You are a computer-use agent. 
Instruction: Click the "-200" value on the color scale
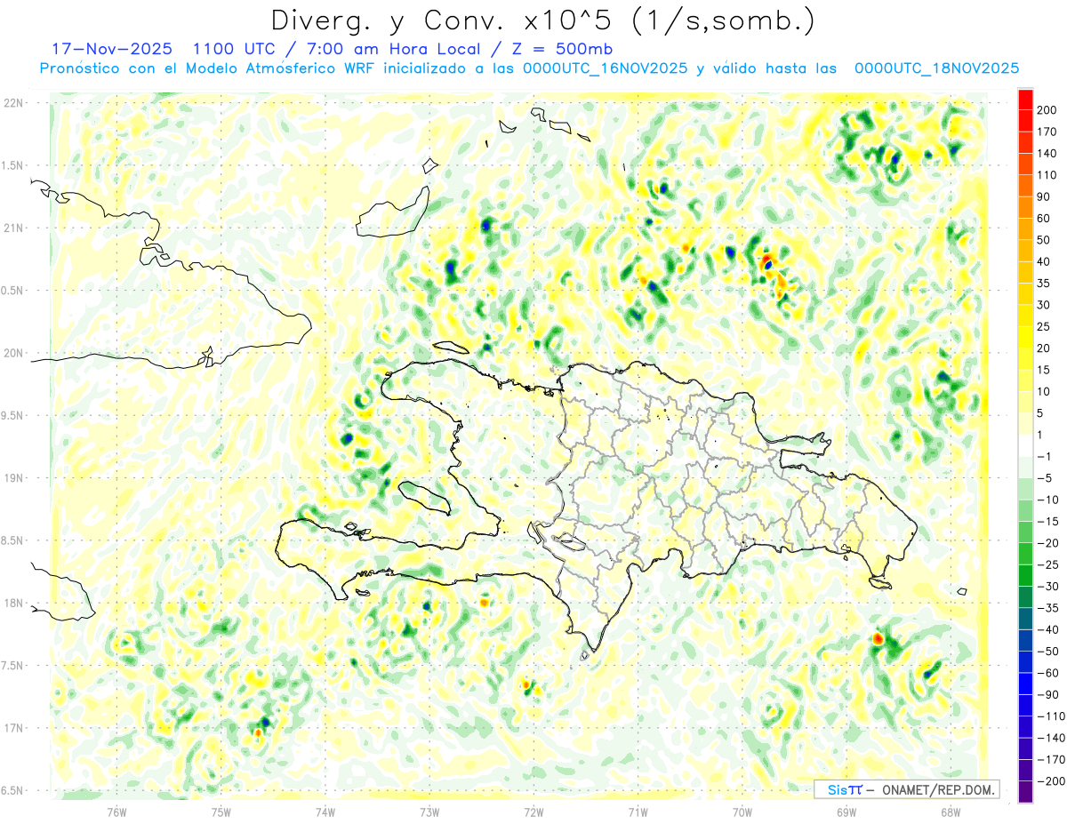(x=1049, y=781)
